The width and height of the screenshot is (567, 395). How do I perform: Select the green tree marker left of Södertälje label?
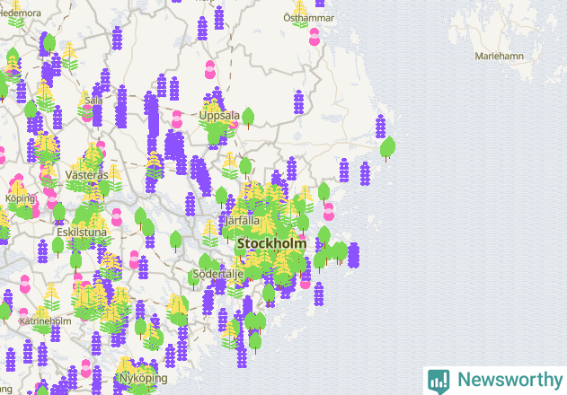pos(193,279)
